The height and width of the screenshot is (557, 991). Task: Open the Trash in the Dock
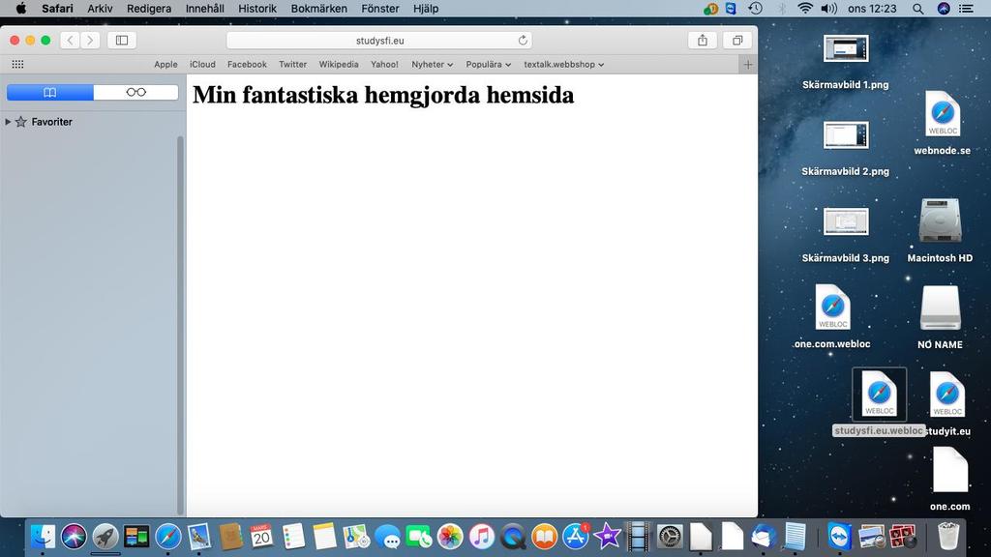point(948,537)
